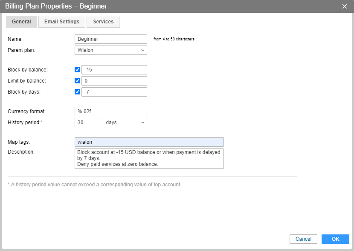The height and width of the screenshot is (251, 354).
Task: Open the Parent plan dropdown
Action: pyautogui.click(x=110, y=50)
